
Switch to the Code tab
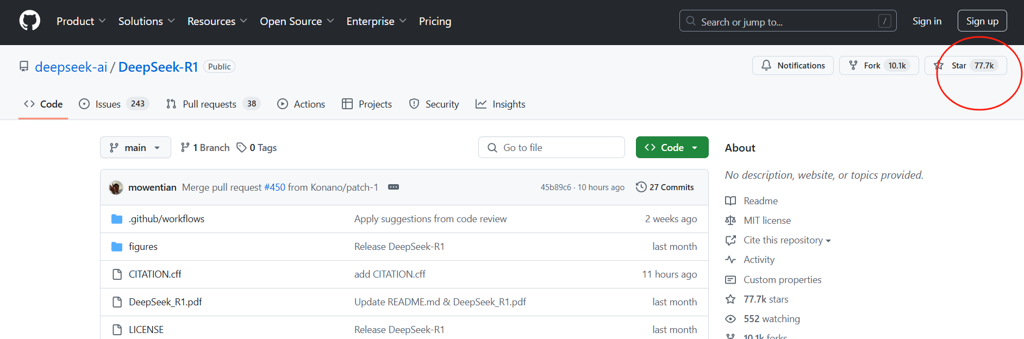coord(43,104)
